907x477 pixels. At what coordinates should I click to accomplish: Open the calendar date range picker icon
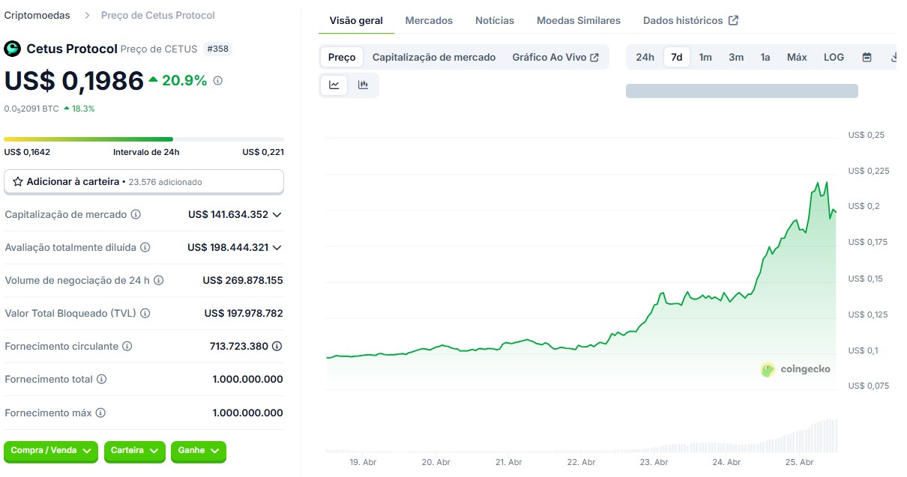click(x=867, y=57)
